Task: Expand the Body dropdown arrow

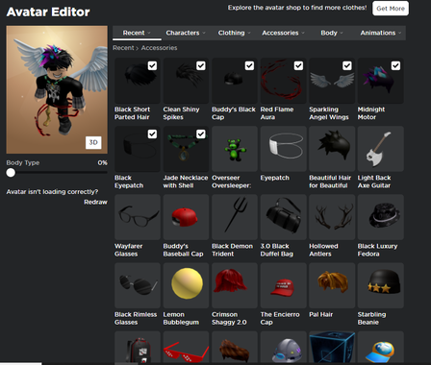Action: pyautogui.click(x=342, y=33)
